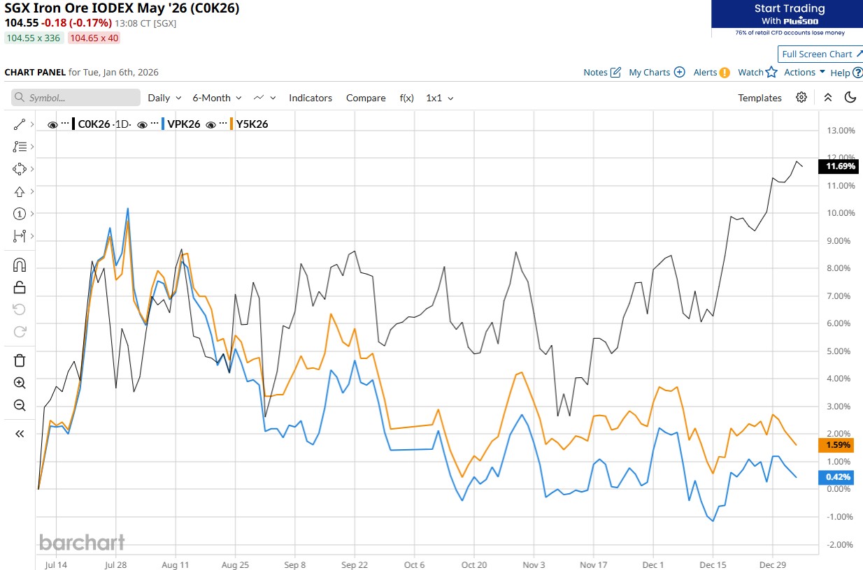The height and width of the screenshot is (570, 863).
Task: Click the trash icon to delete drawings
Action: click(19, 360)
